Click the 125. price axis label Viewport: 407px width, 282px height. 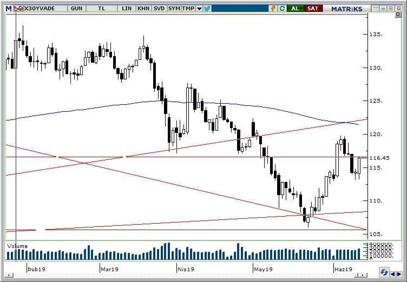point(376,100)
